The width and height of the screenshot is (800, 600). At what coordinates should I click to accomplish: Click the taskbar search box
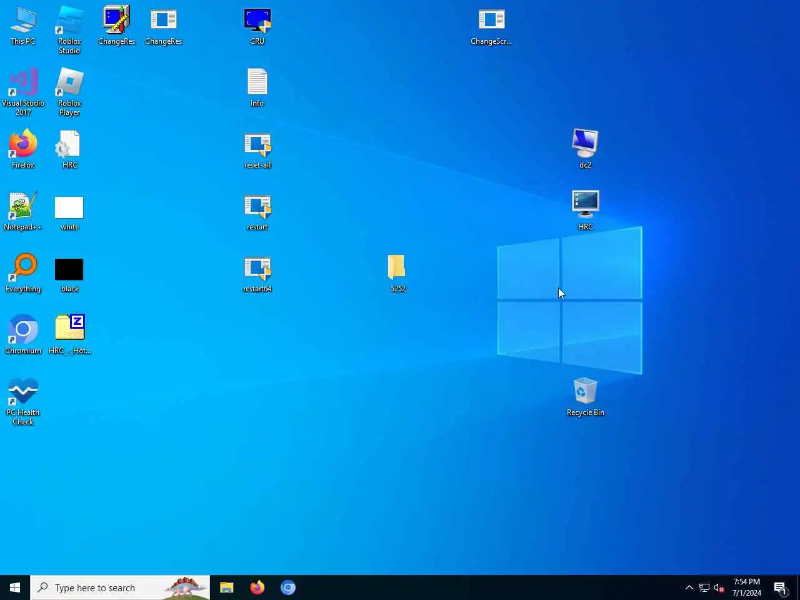coord(120,587)
